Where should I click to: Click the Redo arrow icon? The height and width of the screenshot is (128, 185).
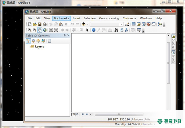coord(77,24)
